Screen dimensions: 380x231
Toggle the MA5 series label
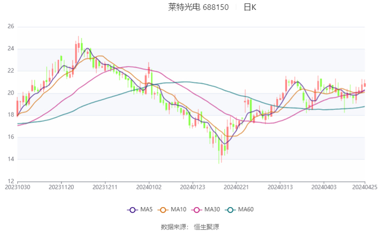147,209
